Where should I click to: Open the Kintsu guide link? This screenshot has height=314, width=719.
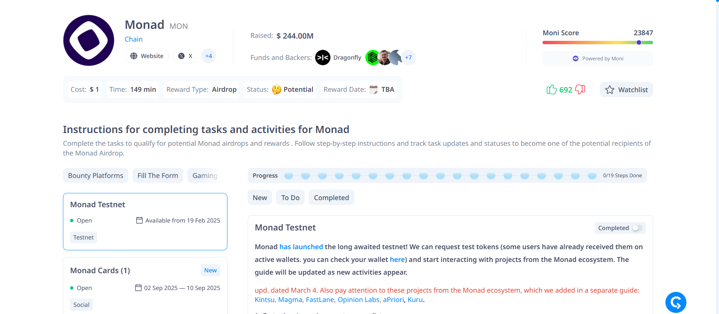point(264,299)
